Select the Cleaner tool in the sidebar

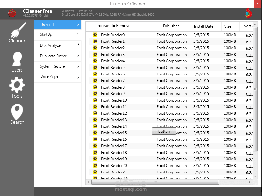click(17, 33)
